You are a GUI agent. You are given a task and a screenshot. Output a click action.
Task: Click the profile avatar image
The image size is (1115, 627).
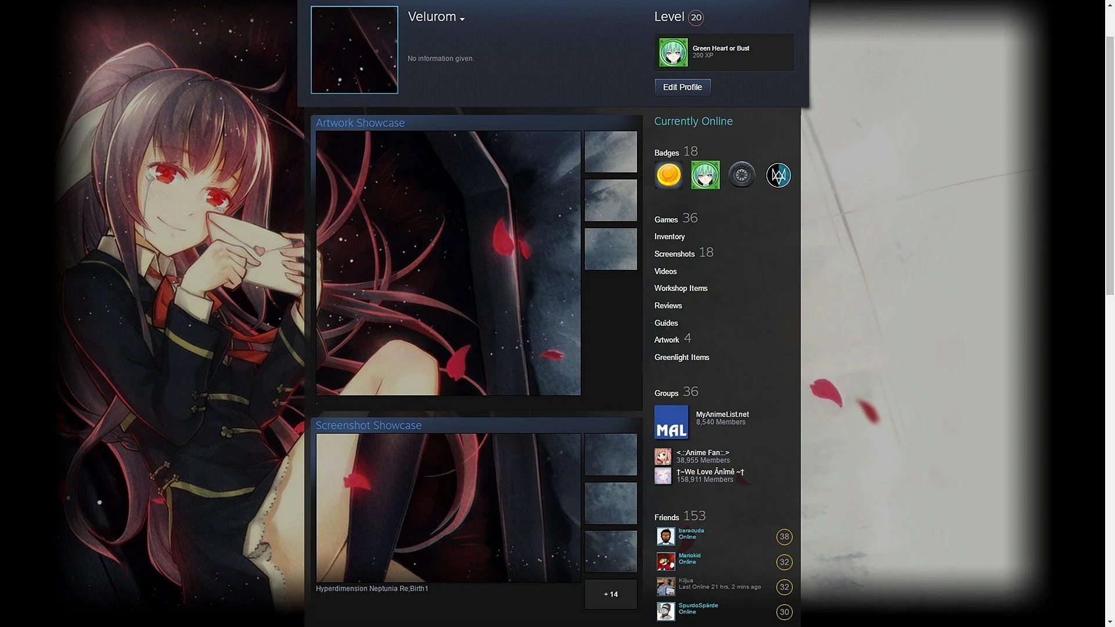point(354,50)
